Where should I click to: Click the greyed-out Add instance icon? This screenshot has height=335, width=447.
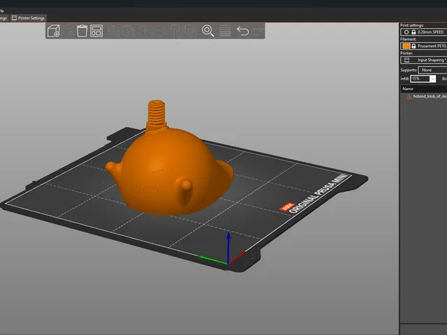[x=145, y=31]
